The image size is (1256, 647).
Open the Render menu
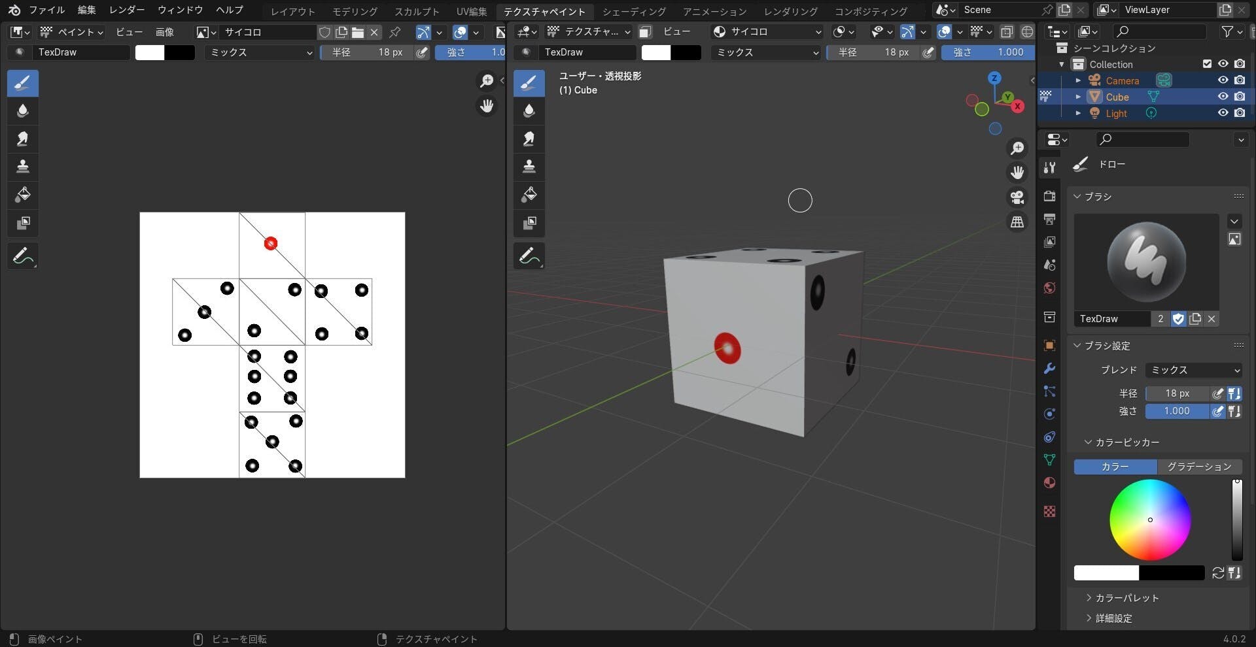click(x=126, y=10)
